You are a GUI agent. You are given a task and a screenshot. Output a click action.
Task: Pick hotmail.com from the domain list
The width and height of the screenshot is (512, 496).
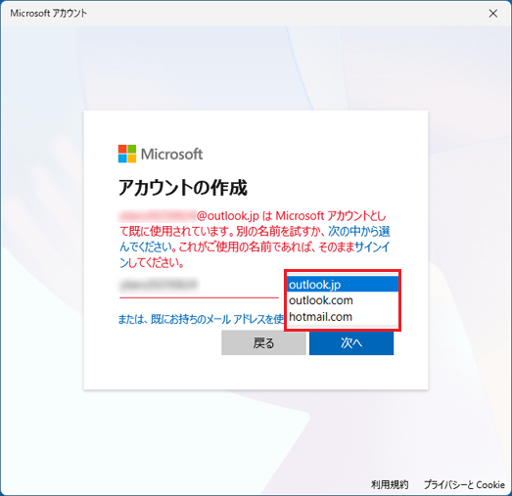(343, 317)
